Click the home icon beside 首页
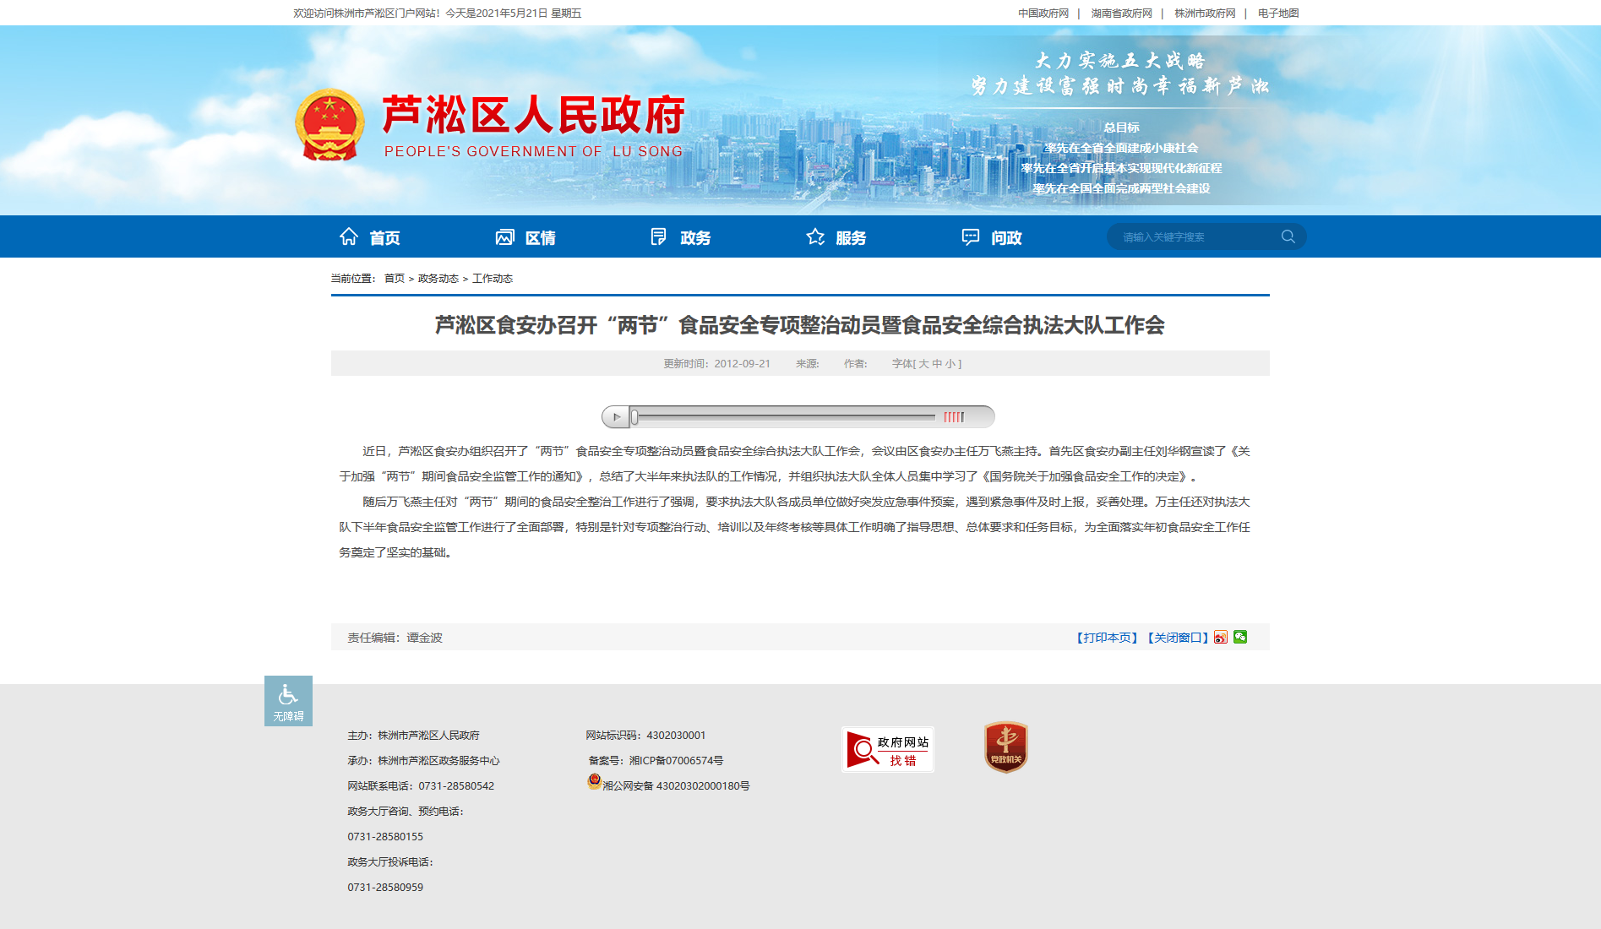 349,236
